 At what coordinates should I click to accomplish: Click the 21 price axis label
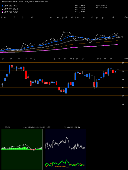pos(123,63)
